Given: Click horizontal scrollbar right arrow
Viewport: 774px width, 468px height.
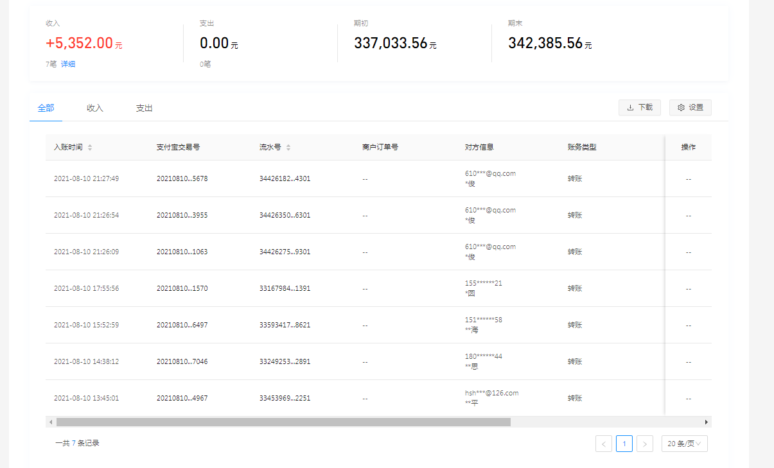Looking at the screenshot, I should click(707, 422).
